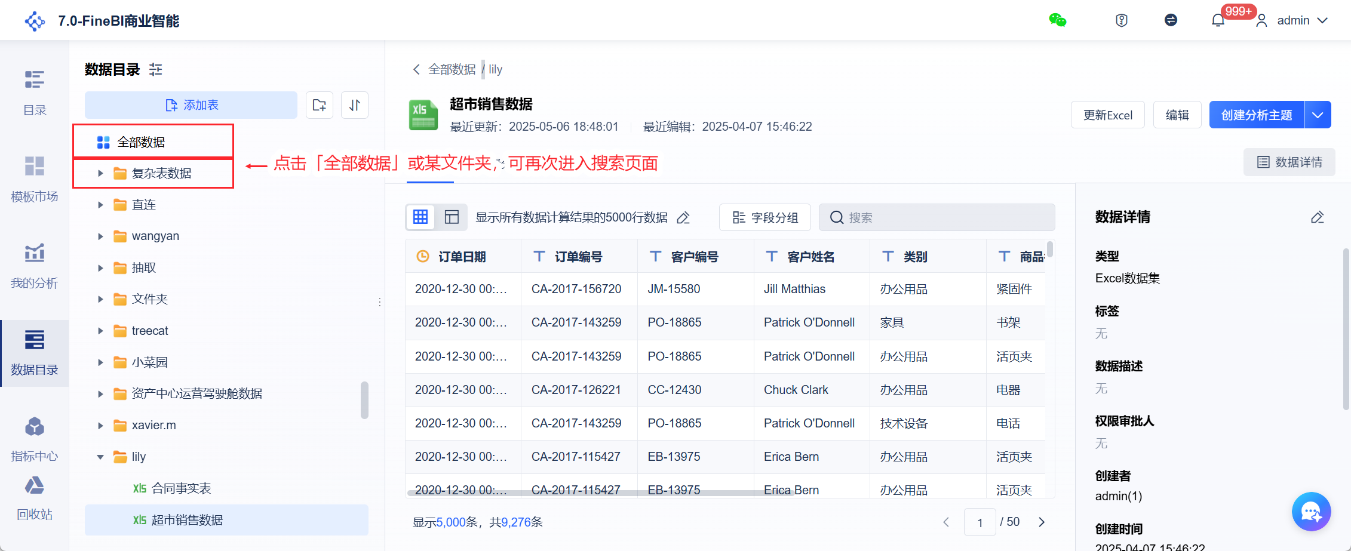
Task: Click the 添加表 button
Action: [x=191, y=105]
